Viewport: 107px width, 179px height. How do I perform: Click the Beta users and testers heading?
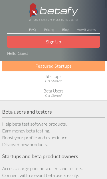pos(27,112)
